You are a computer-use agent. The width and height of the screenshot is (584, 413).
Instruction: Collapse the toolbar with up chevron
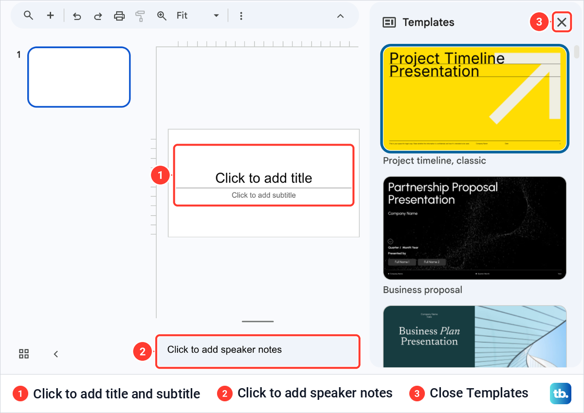[341, 16]
